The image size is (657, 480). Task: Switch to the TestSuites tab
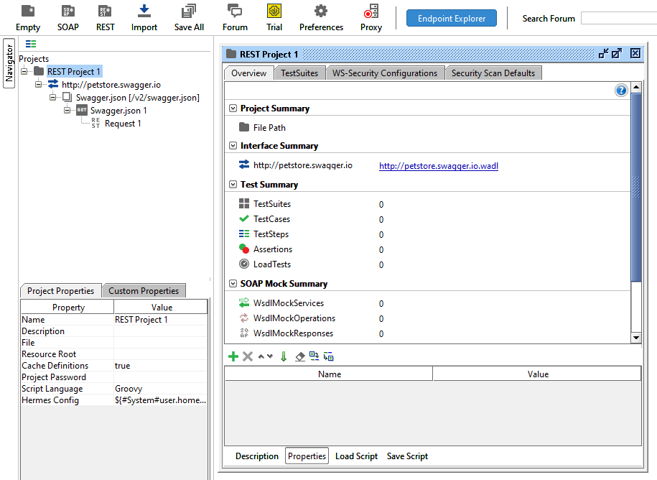[299, 73]
